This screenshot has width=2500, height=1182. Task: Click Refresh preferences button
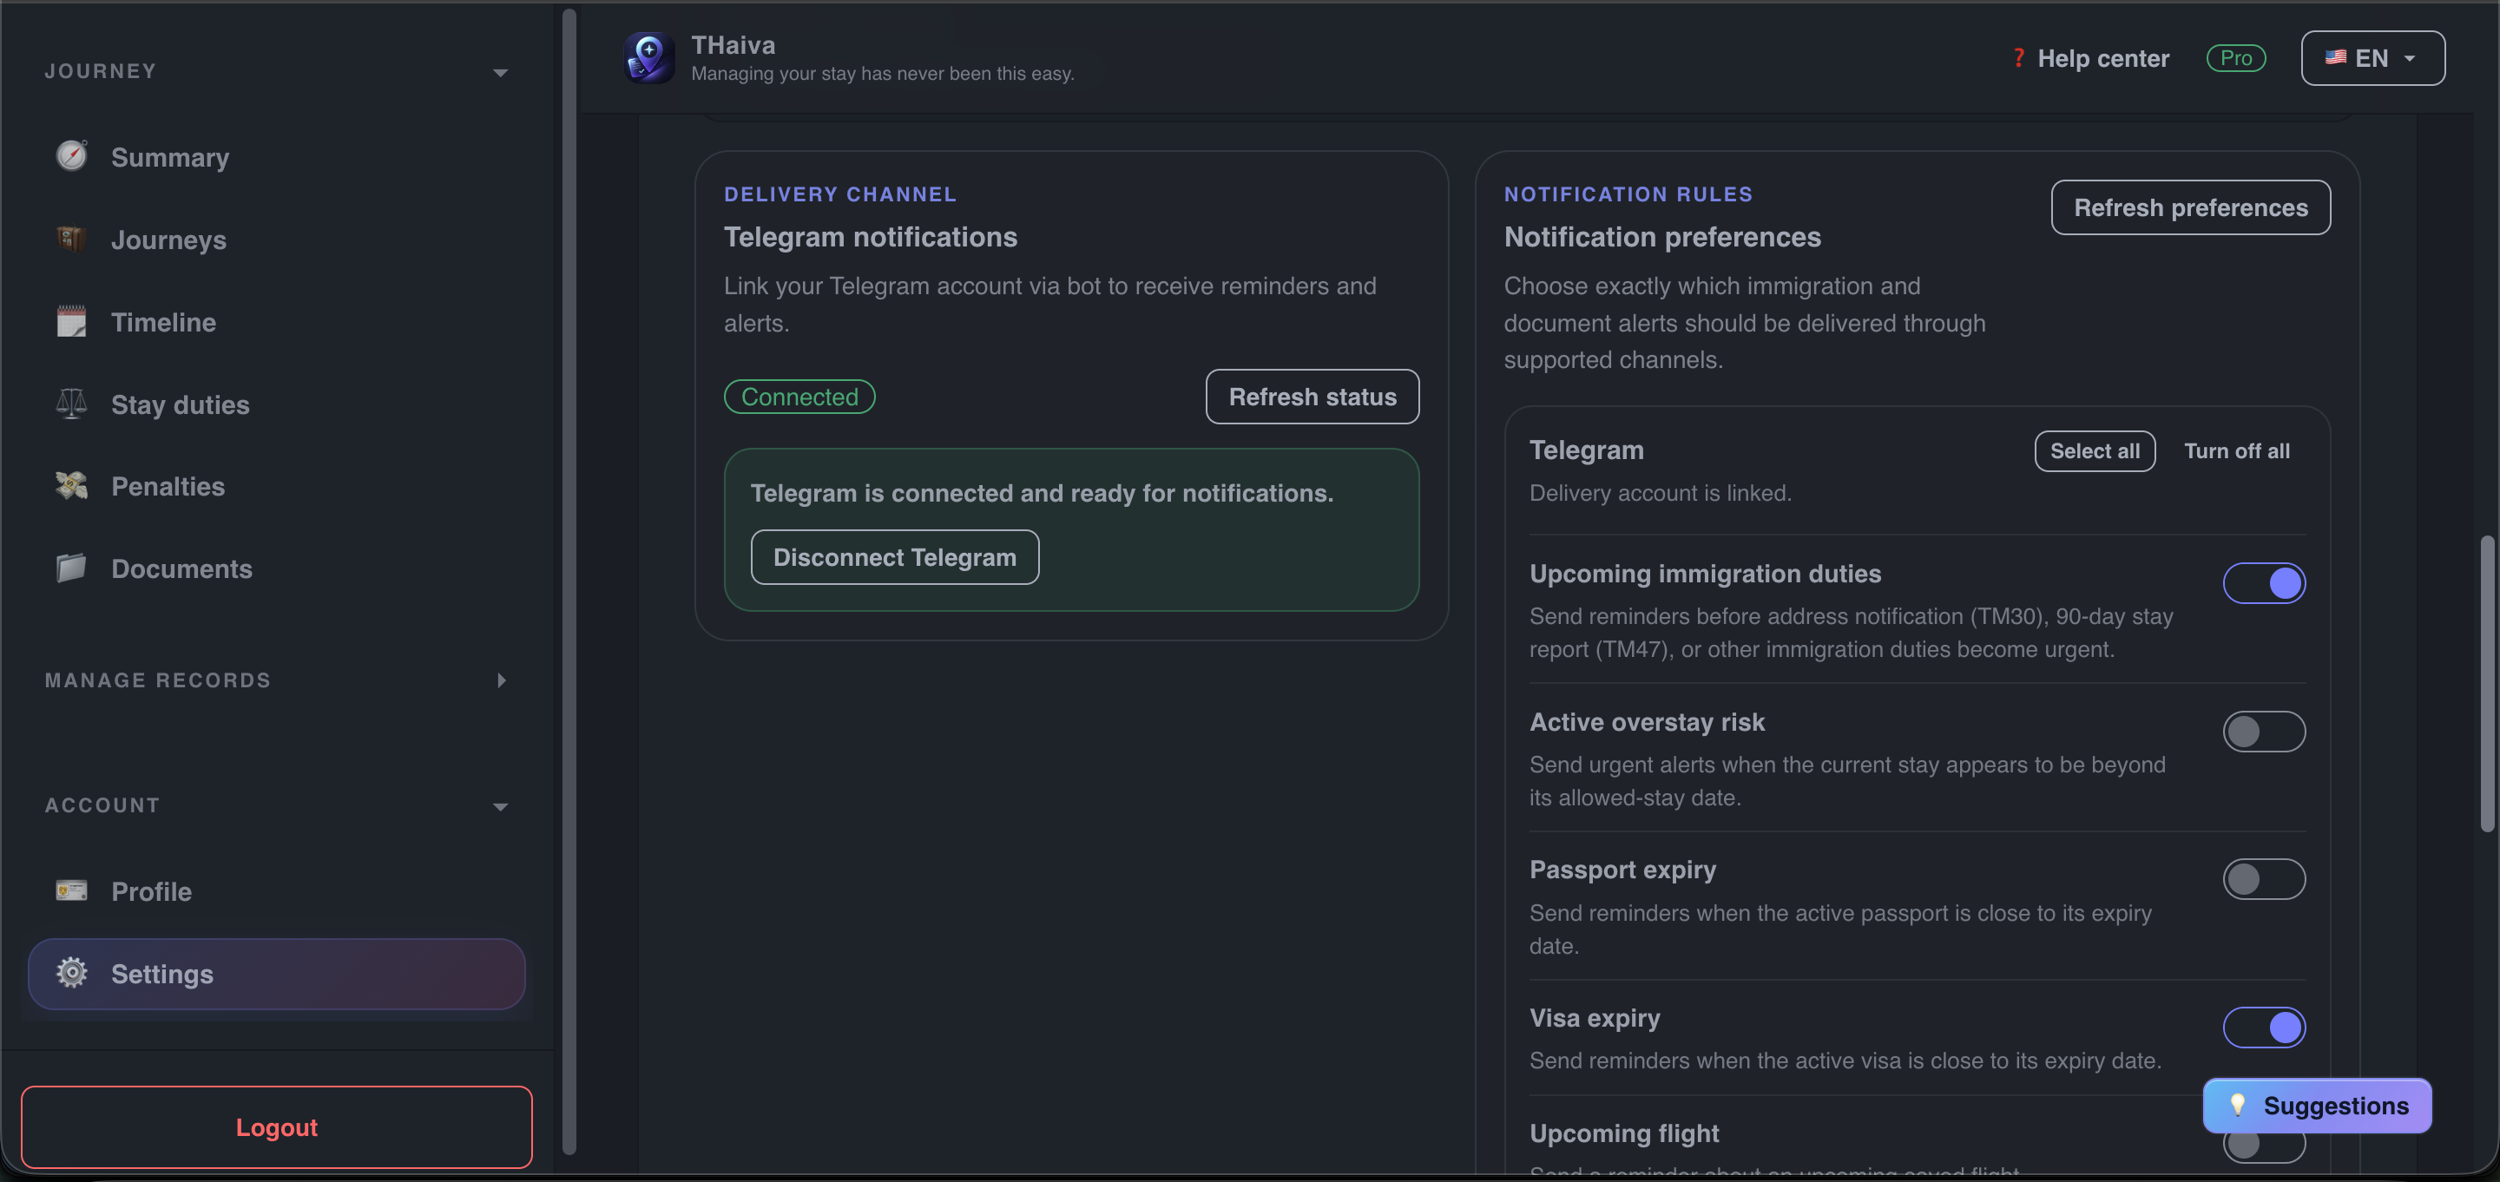coord(2189,207)
